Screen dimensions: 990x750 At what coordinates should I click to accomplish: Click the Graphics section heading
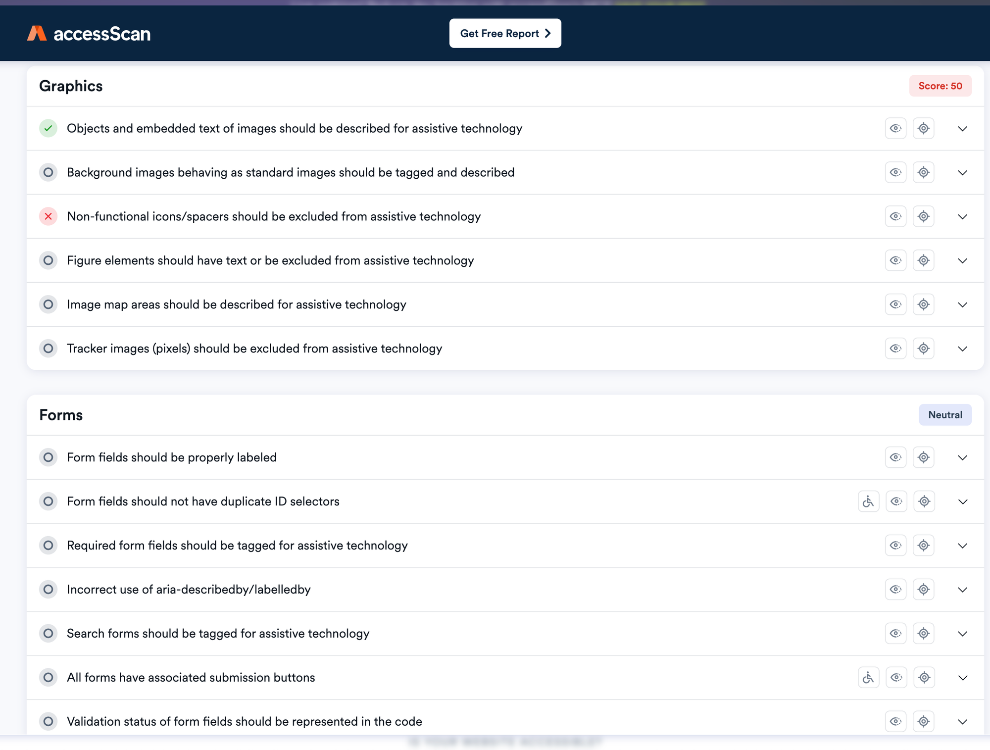click(71, 86)
